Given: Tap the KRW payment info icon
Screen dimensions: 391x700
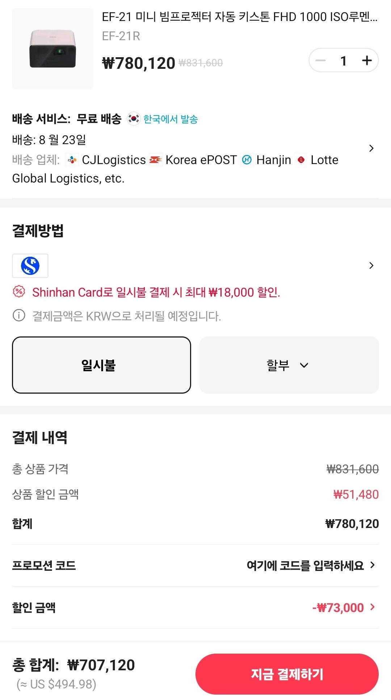Looking at the screenshot, I should [x=19, y=315].
